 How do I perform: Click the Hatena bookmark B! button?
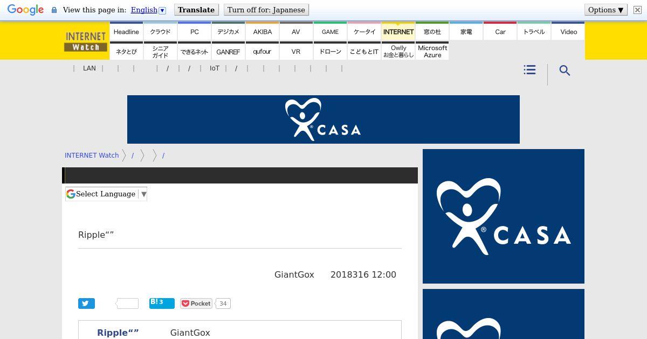162,303
